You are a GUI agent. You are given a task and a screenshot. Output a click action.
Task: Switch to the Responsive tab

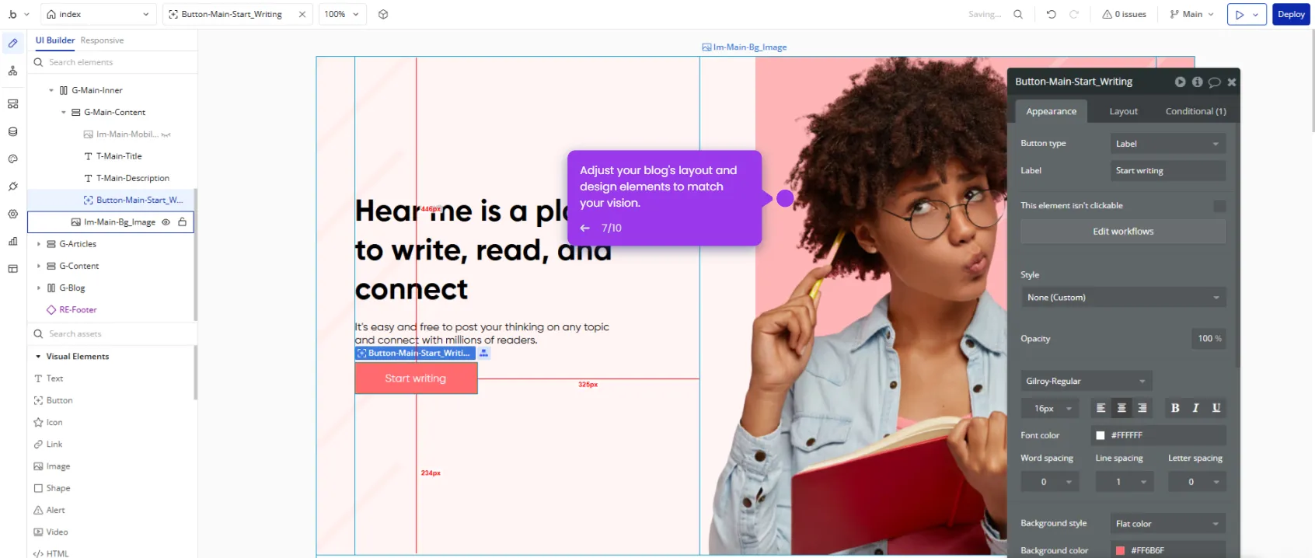[x=102, y=40]
